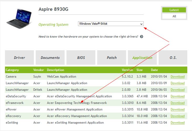The image size is (192, 131).
Task: Click version 5.2.10.2 cell
Action: 127,77
